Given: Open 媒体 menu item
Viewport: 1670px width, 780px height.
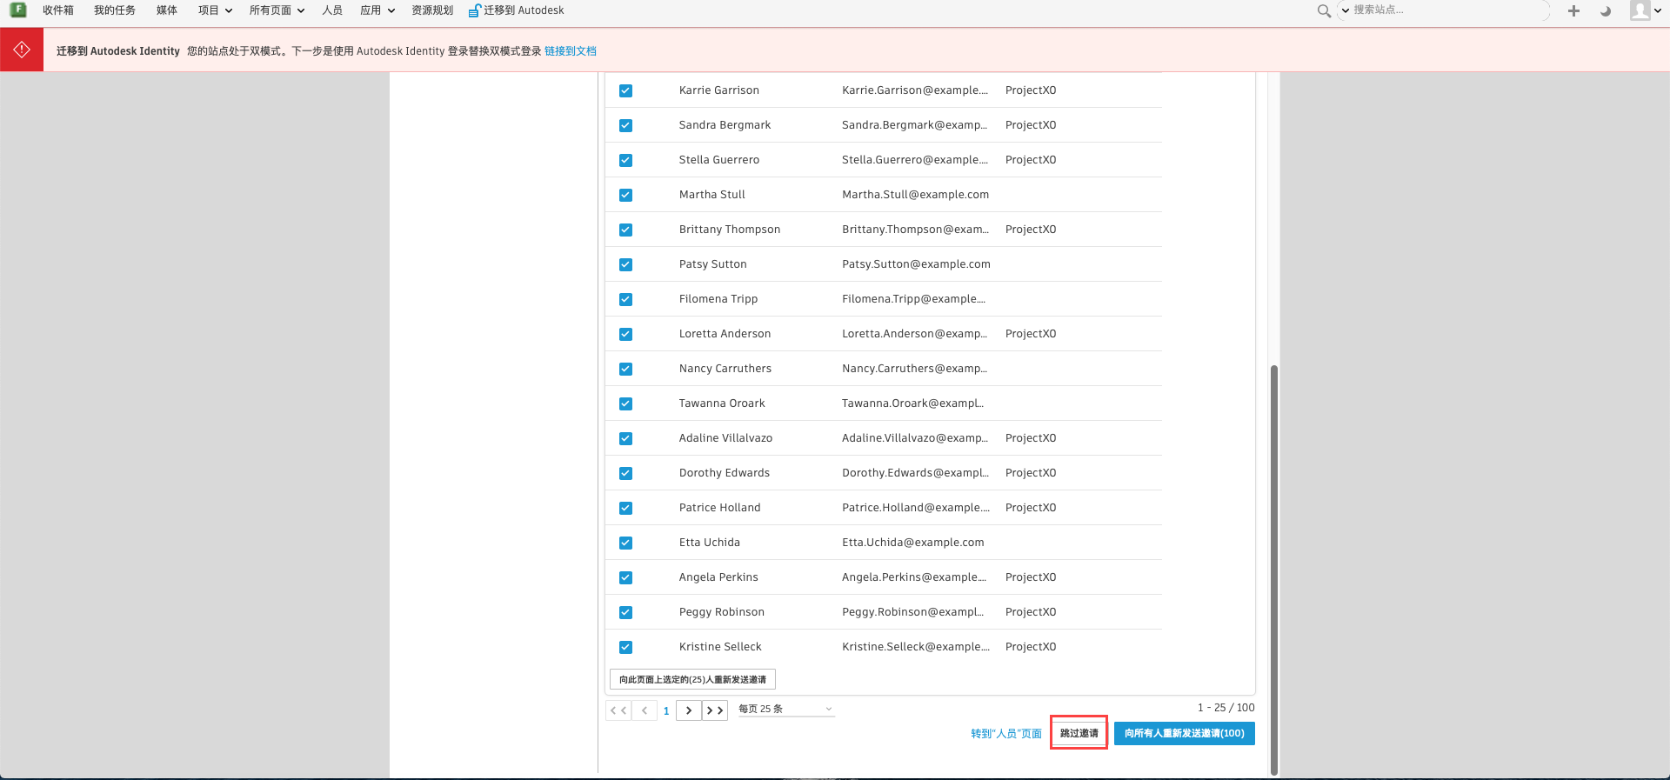Looking at the screenshot, I should click(x=167, y=10).
